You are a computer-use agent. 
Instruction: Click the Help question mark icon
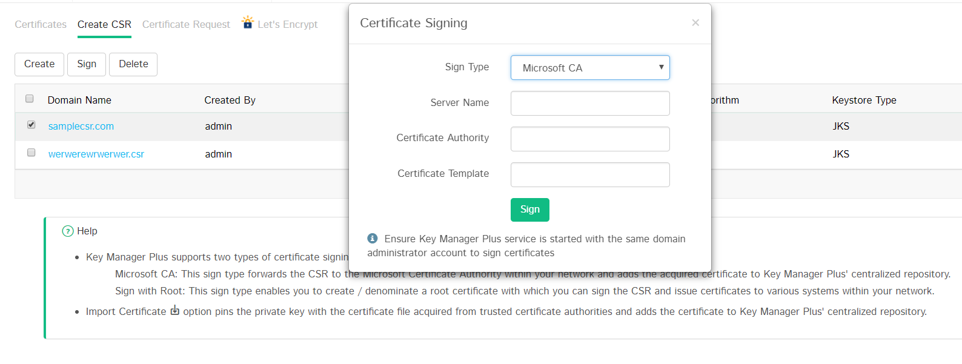(x=68, y=231)
